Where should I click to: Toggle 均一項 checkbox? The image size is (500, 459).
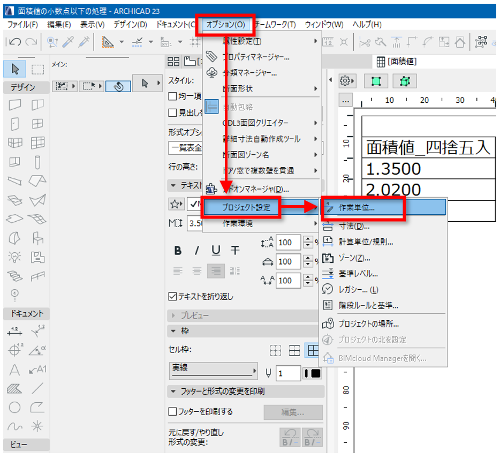172,96
